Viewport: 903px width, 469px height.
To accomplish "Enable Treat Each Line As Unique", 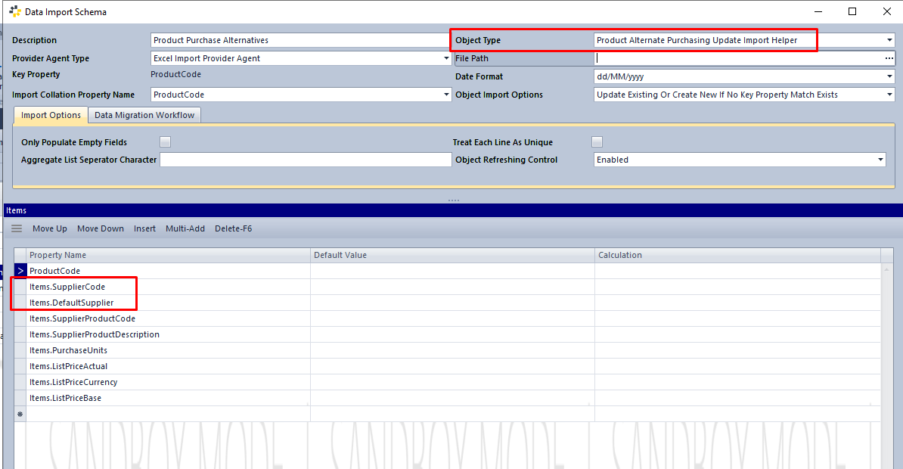I will (597, 141).
